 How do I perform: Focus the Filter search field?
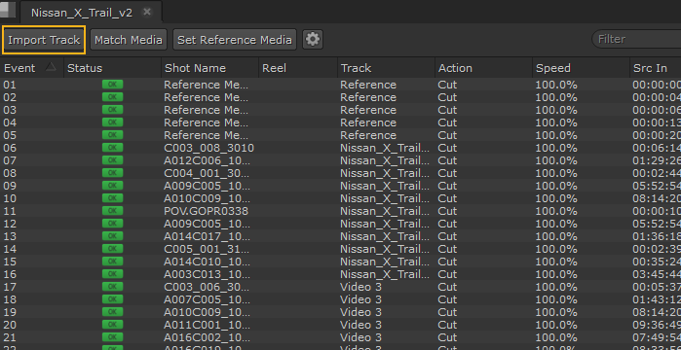point(636,40)
